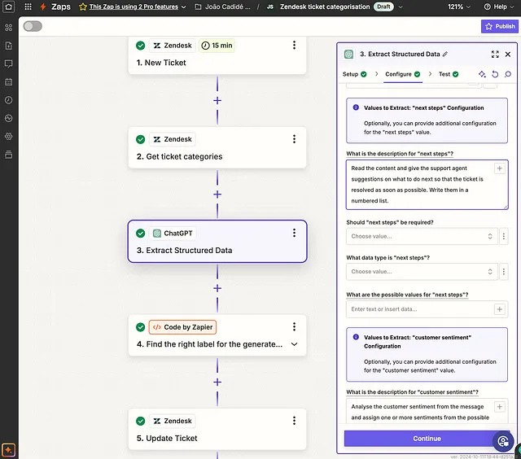Insert data with plus in next steps description
Screen dimensions: 521x459
pos(499,168)
